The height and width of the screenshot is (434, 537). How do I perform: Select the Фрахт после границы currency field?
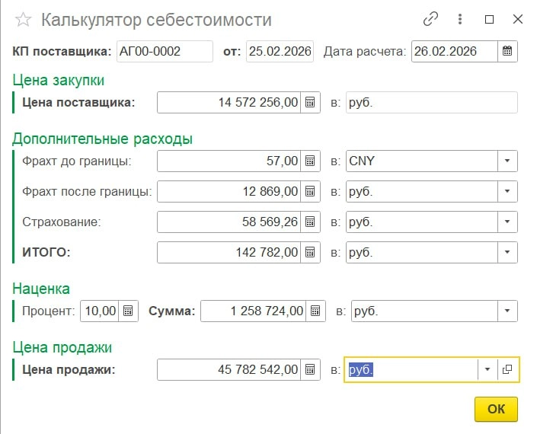(x=421, y=191)
